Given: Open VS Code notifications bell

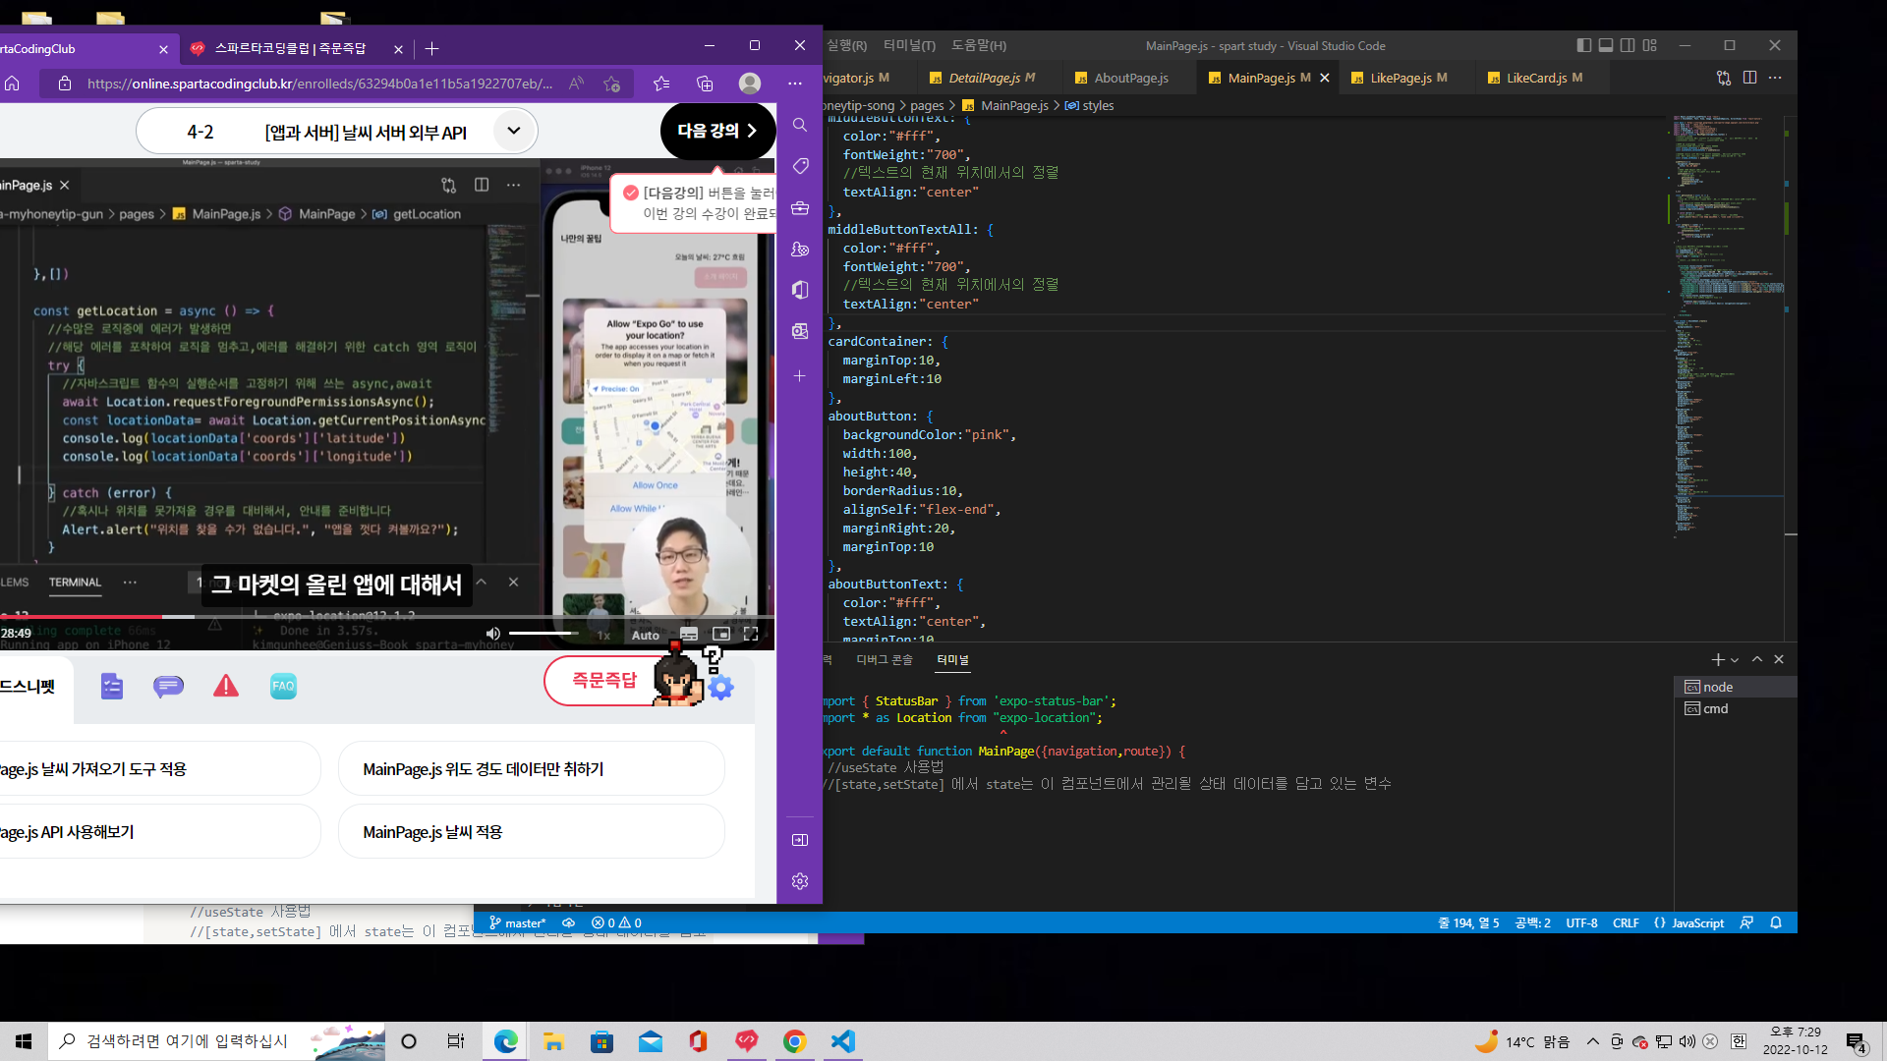Looking at the screenshot, I should [x=1776, y=922].
